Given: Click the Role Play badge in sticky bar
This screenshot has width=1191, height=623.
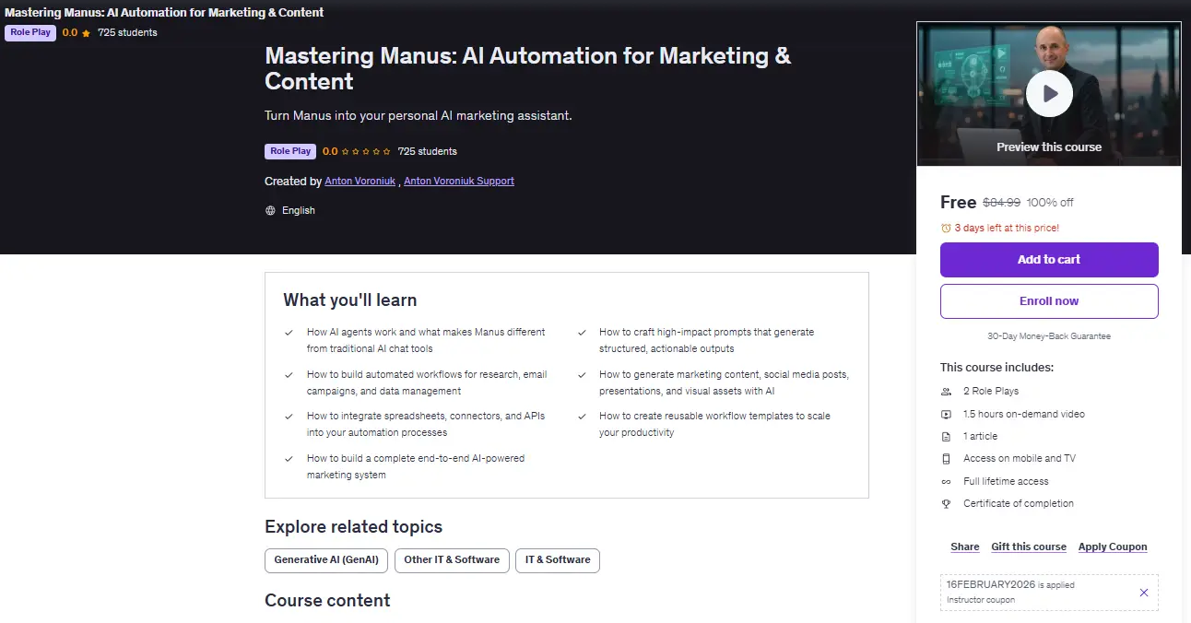Looking at the screenshot, I should tap(30, 32).
